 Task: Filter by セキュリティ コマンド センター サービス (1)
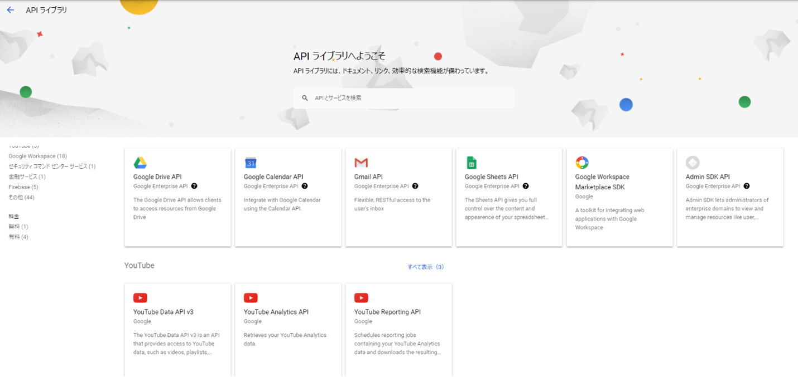coord(52,167)
